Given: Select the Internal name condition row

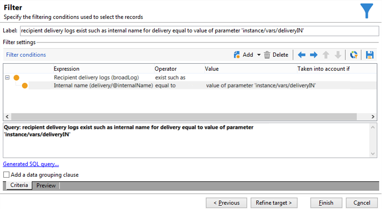Looking at the screenshot, I should coord(103,86).
